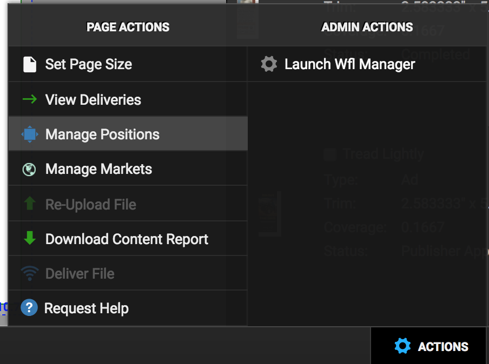Click the blue move icon for Manage Positions
This screenshot has height=364, width=489.
tap(30, 134)
